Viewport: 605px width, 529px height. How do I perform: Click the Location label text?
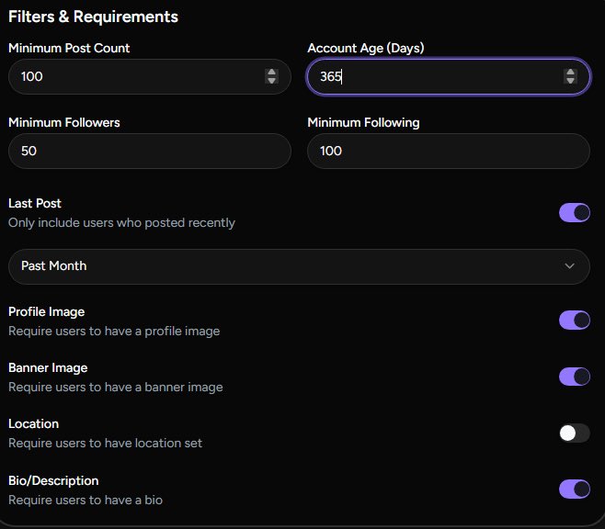coord(33,424)
